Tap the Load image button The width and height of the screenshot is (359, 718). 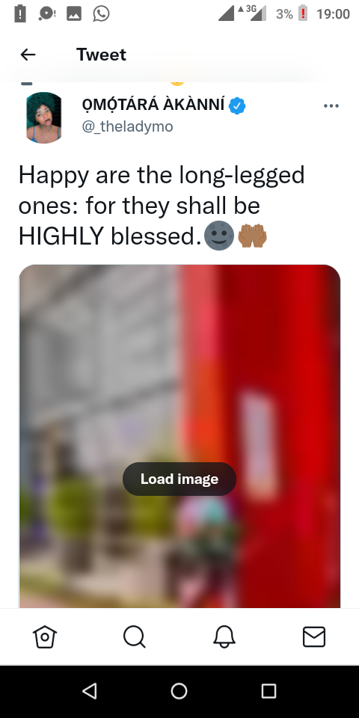pos(179,479)
